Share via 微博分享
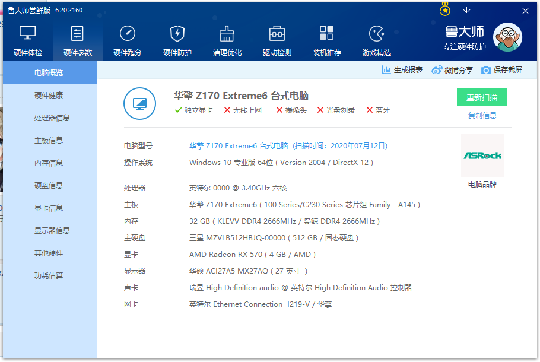 (x=452, y=70)
